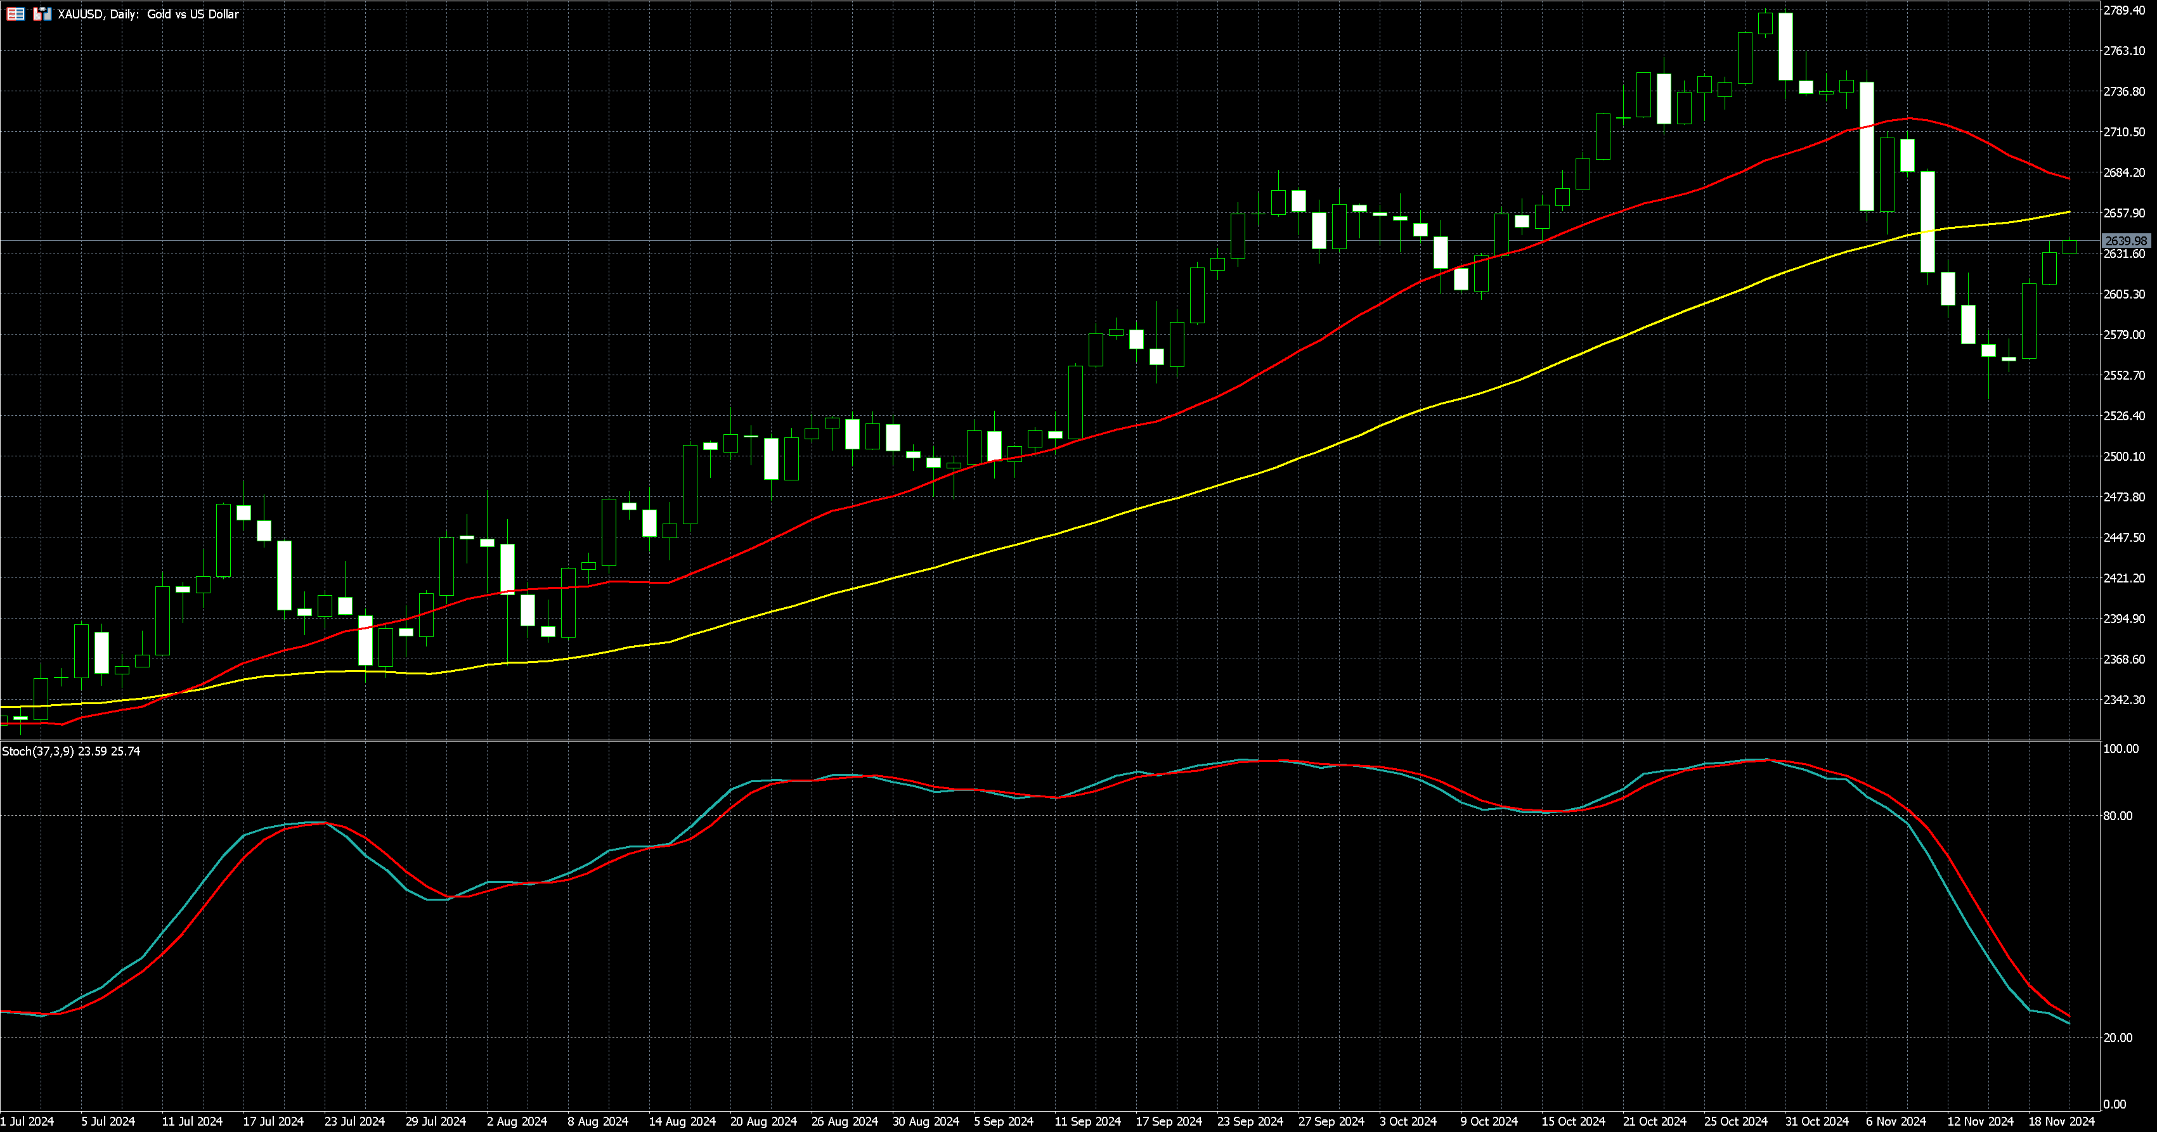Click the stochastic 20.00 level label
This screenshot has height=1132, width=2157.
click(2118, 1038)
